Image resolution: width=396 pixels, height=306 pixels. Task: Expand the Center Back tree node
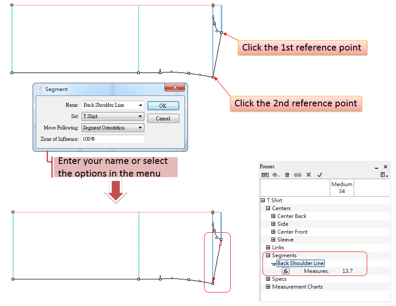pos(273,216)
